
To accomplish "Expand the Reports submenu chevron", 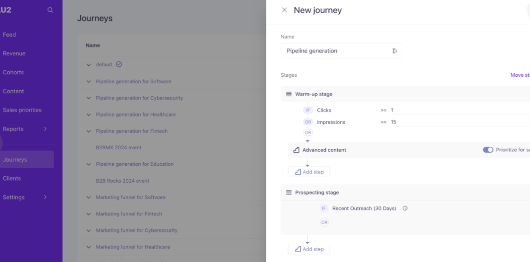I will pos(45,129).
